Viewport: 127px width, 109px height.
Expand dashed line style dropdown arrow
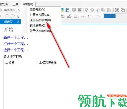click(x=86, y=16)
